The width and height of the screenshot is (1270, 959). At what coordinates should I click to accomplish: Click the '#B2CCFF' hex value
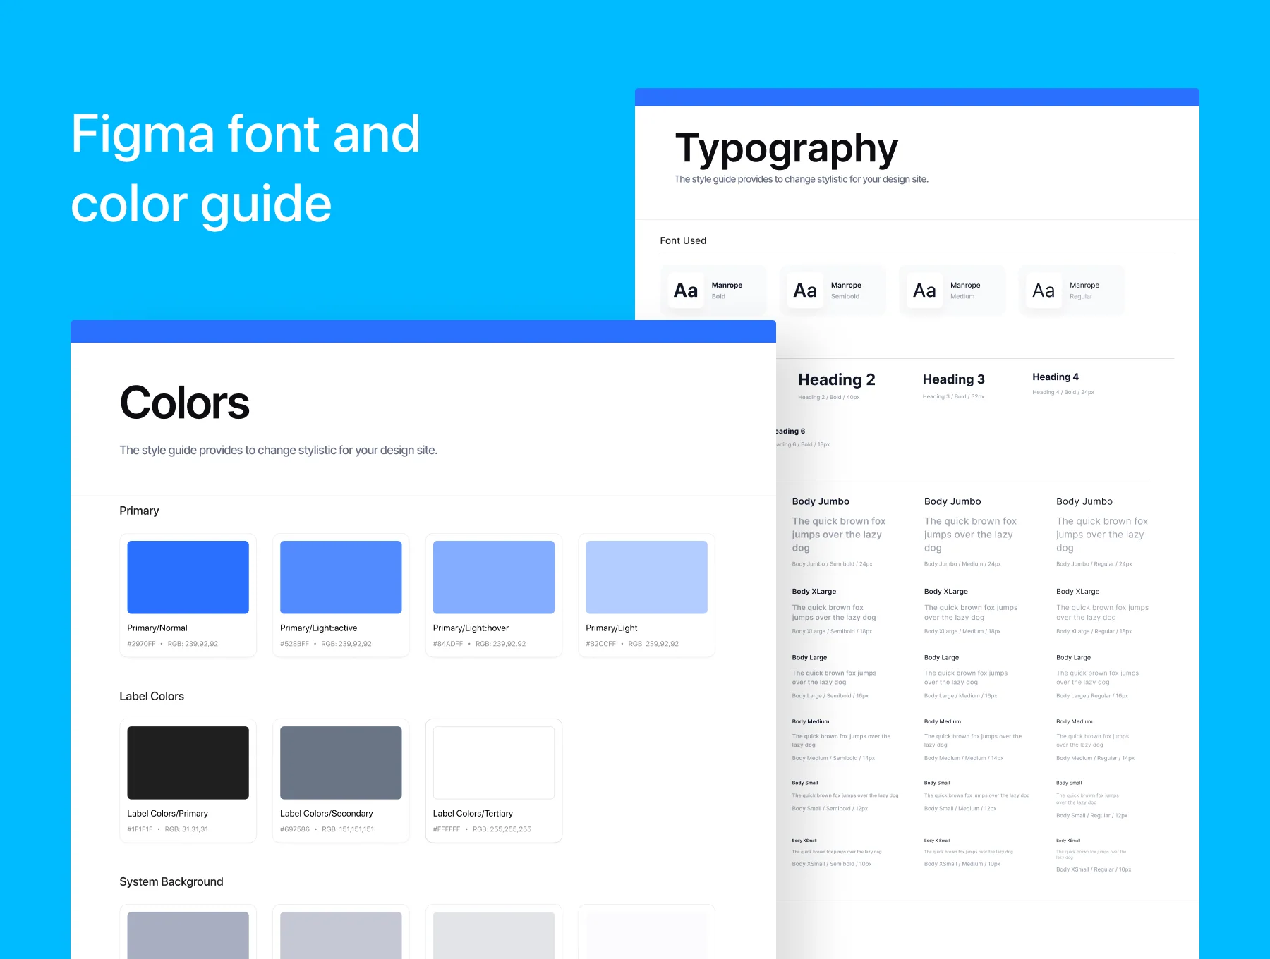coord(600,644)
